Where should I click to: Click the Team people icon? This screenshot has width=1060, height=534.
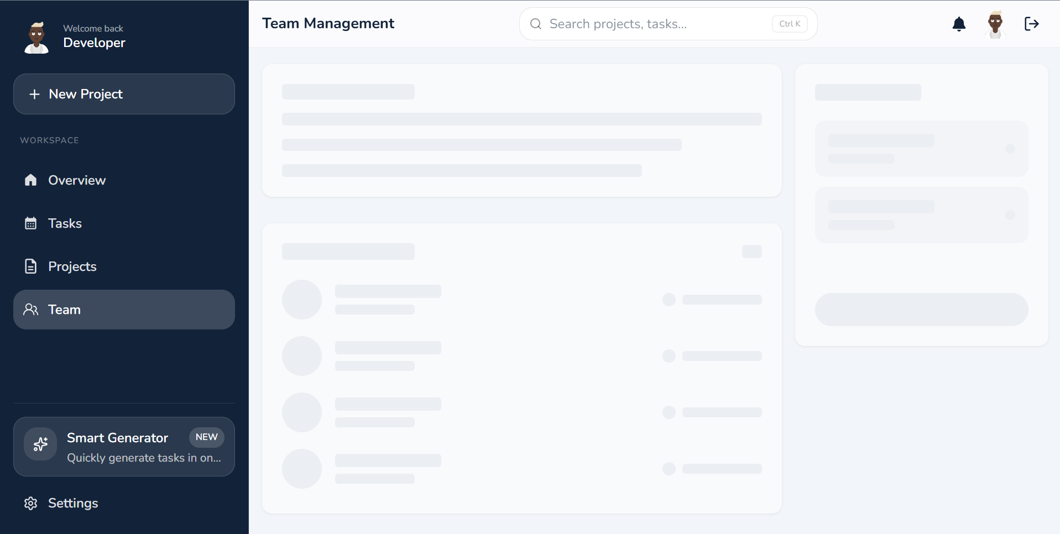tap(30, 310)
